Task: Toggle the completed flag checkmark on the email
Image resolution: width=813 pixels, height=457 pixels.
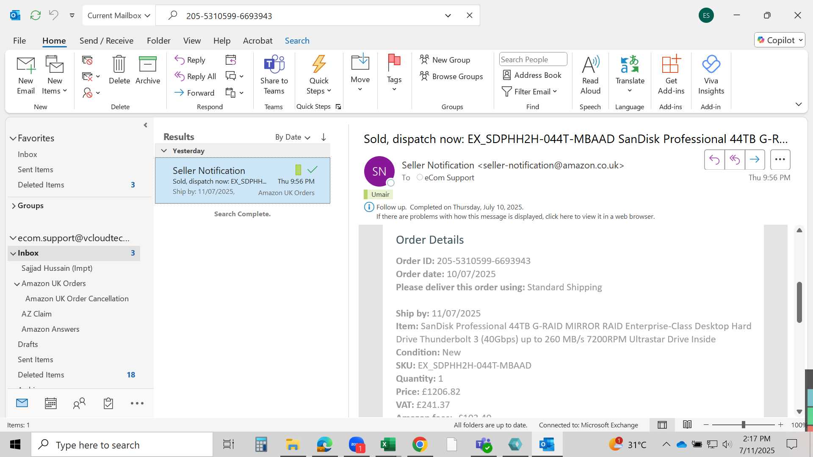Action: pyautogui.click(x=312, y=170)
